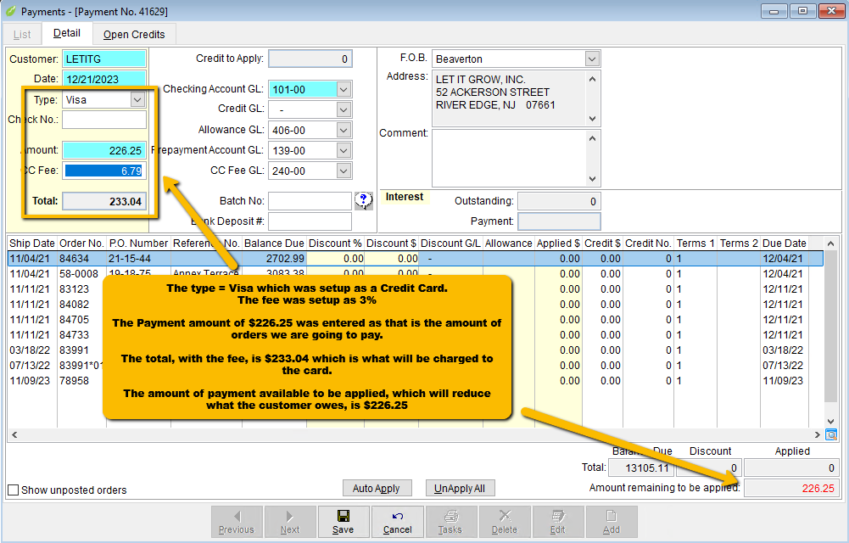The width and height of the screenshot is (849, 543).
Task: Expand the CC Fee GL dropdown
Action: [x=344, y=171]
